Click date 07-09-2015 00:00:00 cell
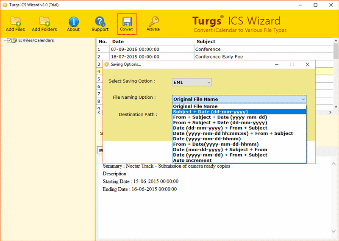Image resolution: width=339 pixels, height=241 pixels. pos(152,49)
